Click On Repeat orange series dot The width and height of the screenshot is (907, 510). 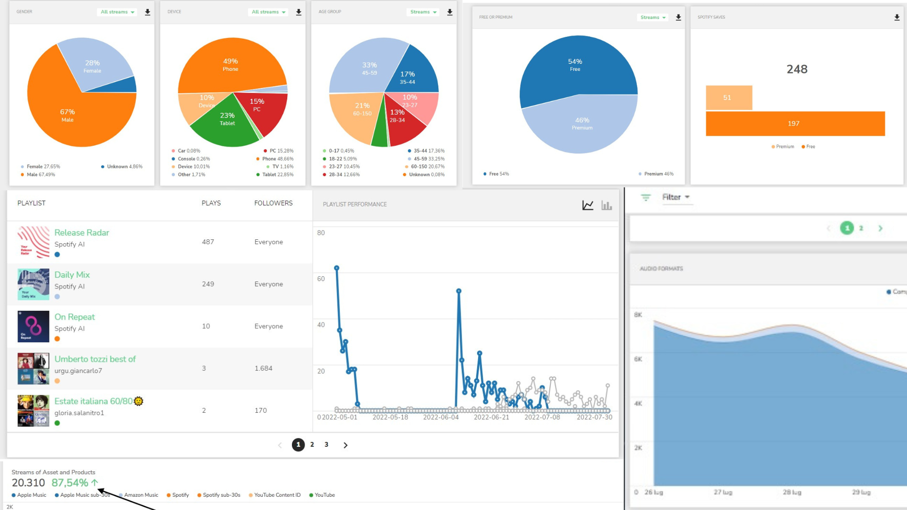coord(57,339)
